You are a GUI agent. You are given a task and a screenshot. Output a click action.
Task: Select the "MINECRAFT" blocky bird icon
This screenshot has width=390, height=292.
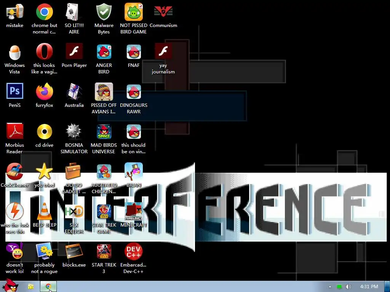pyautogui.click(x=134, y=211)
